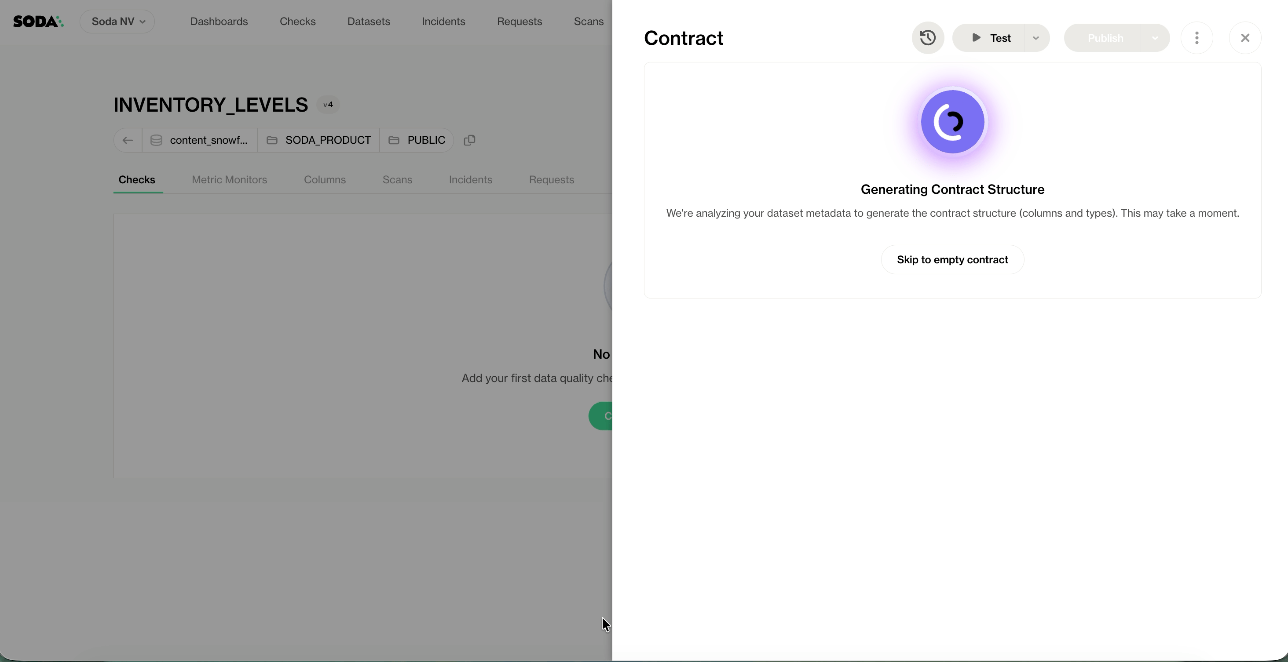Viewport: 1288px width, 662px height.
Task: Open contract version history icon
Action: click(x=927, y=38)
